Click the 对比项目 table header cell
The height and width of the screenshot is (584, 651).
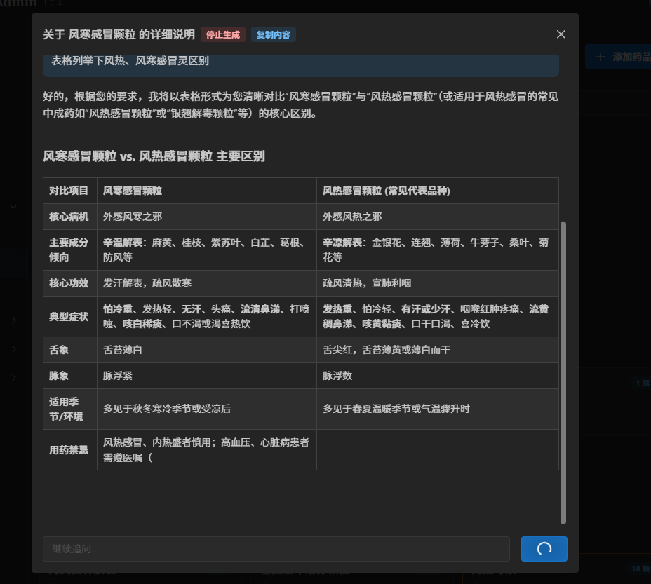pyautogui.click(x=69, y=191)
